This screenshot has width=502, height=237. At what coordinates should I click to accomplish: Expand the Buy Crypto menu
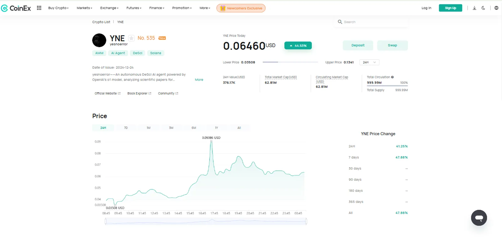coord(58,8)
